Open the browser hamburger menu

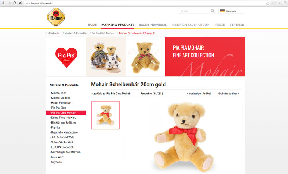pyautogui.click(x=285, y=3)
